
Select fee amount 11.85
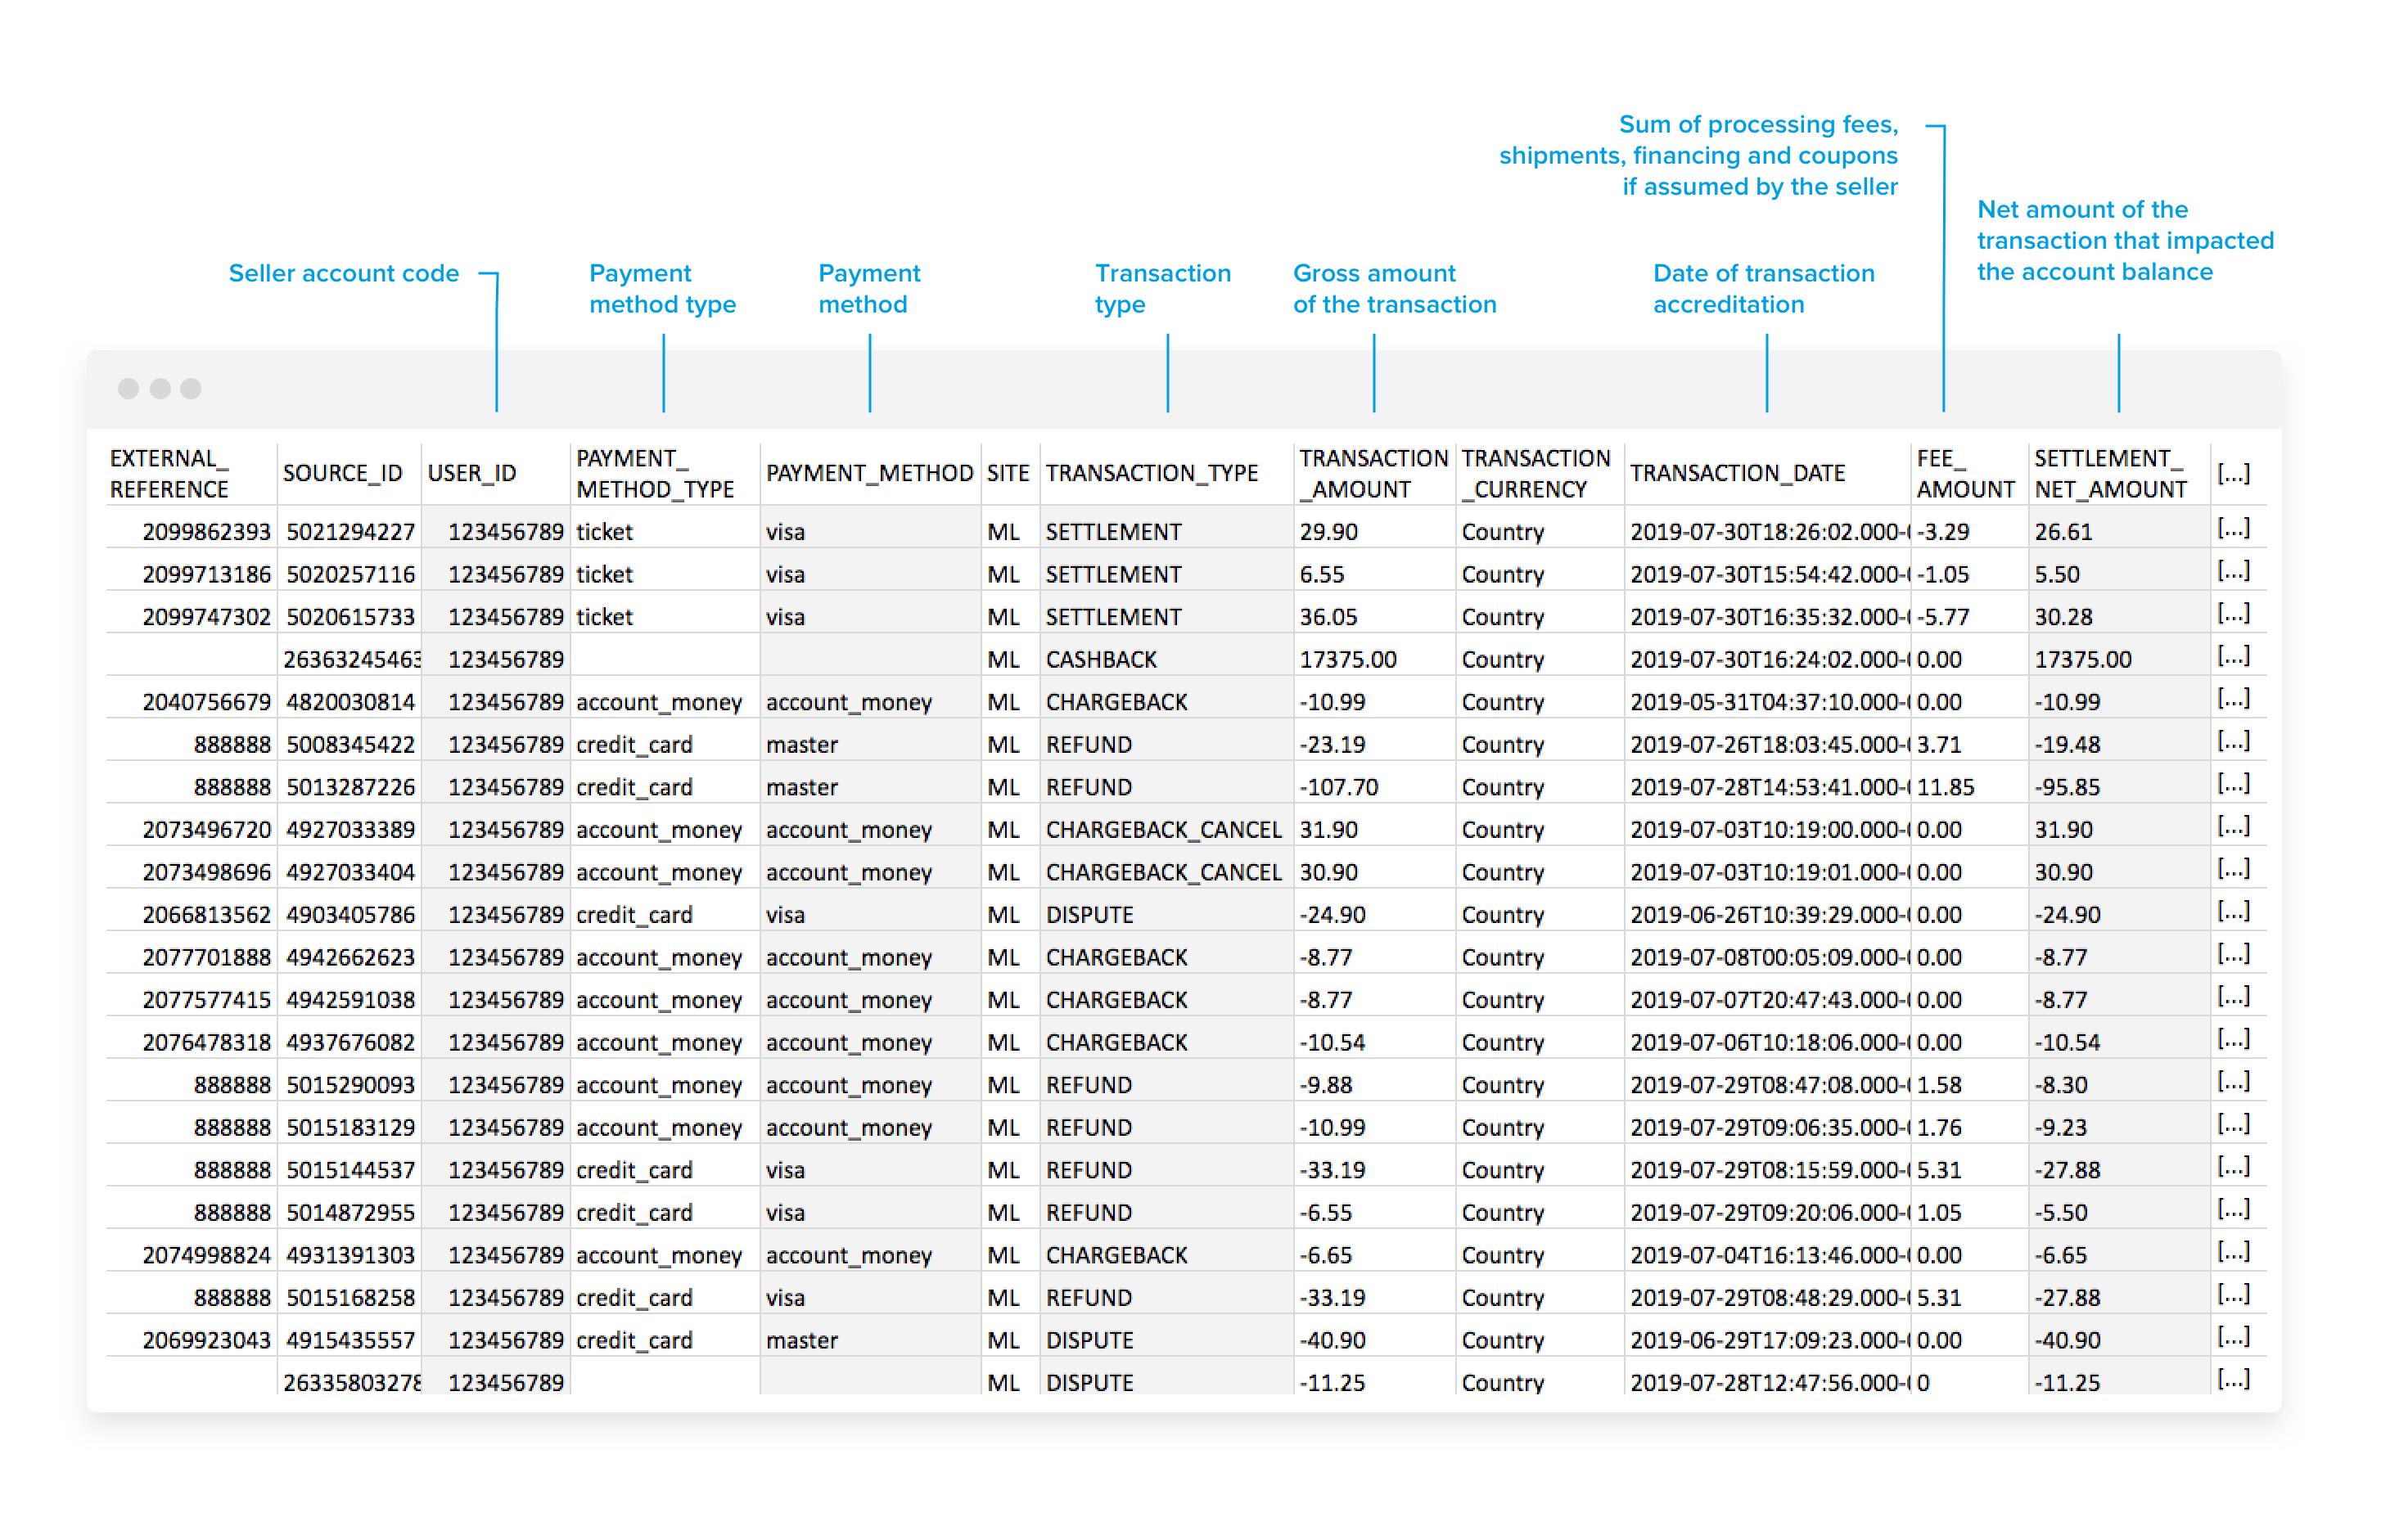click(1945, 787)
